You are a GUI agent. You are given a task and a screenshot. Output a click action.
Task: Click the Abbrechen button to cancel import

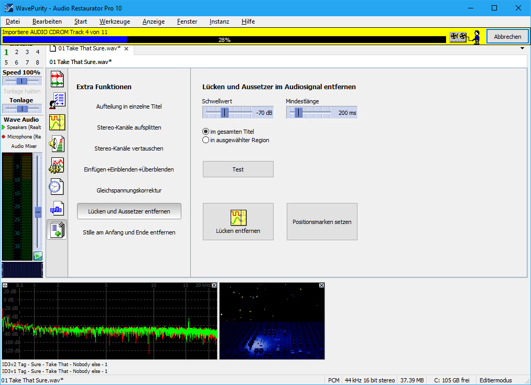pyautogui.click(x=507, y=37)
